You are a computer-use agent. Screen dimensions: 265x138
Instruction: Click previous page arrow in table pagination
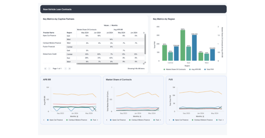[49, 68]
